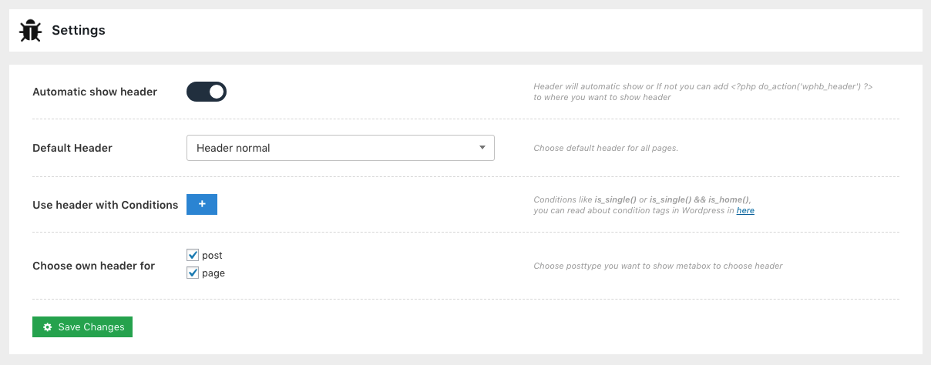The image size is (931, 365).
Task: Click the Choose posttype metabox help text
Action: pos(657,266)
